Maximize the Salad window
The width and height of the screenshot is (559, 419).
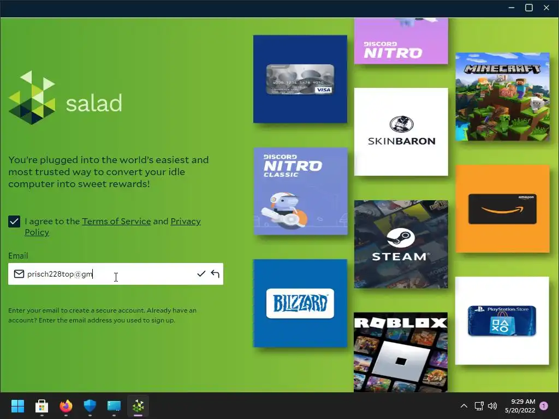pyautogui.click(x=529, y=8)
